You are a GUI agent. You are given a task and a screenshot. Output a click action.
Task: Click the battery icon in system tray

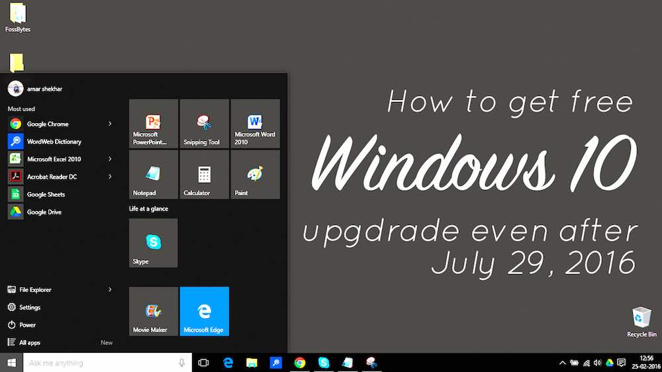(574, 363)
